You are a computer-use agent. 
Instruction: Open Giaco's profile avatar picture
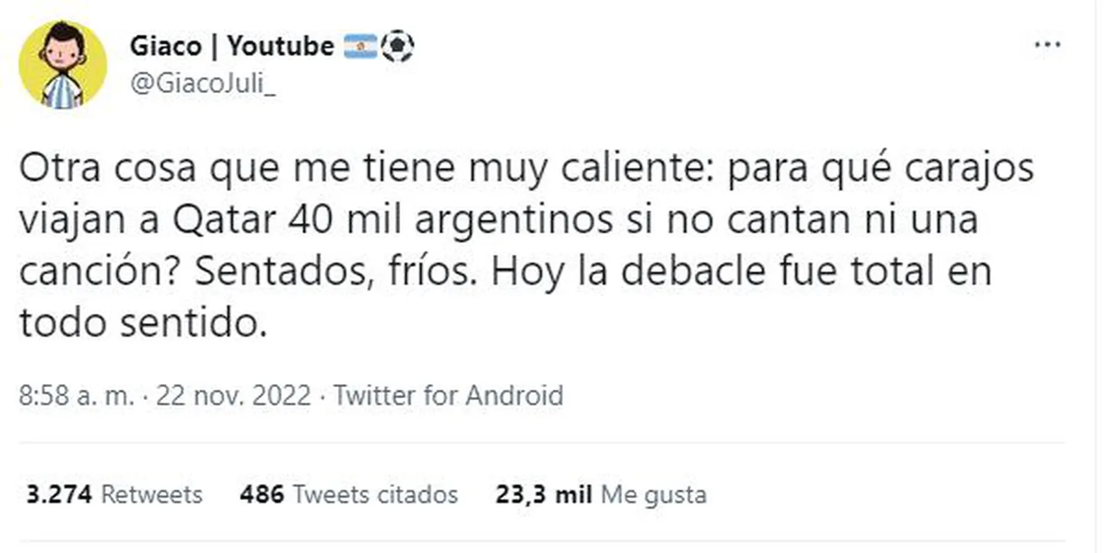[x=64, y=65]
